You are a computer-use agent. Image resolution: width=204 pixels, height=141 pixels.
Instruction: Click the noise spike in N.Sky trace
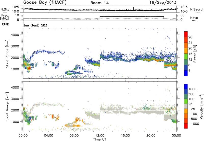tap(133, 9)
